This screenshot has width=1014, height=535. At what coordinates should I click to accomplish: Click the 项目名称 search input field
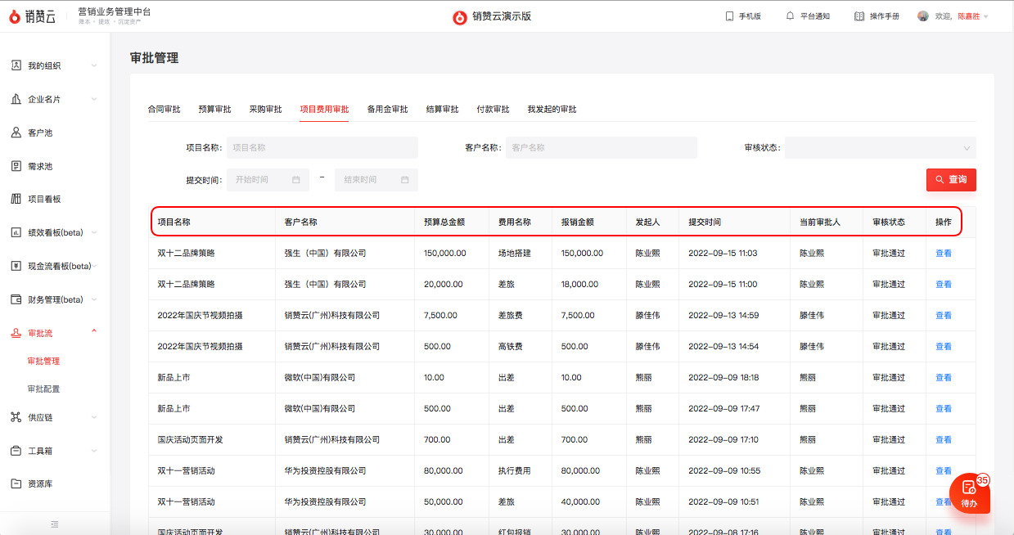pyautogui.click(x=322, y=148)
